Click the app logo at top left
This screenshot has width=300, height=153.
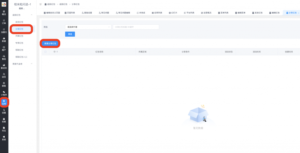tap(4, 4)
